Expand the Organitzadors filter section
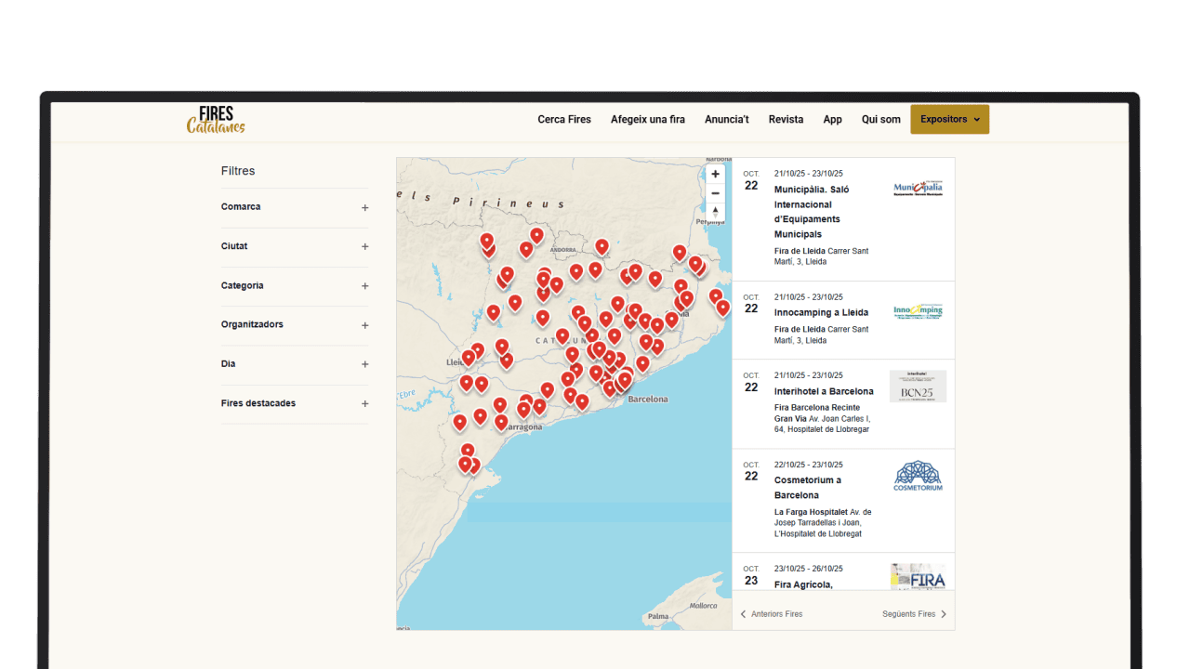 coord(364,325)
